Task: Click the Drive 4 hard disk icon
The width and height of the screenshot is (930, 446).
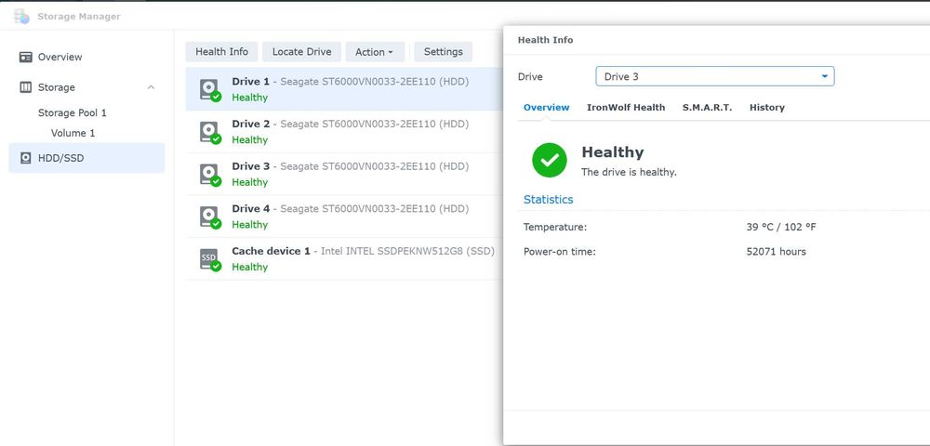Action: click(x=210, y=216)
